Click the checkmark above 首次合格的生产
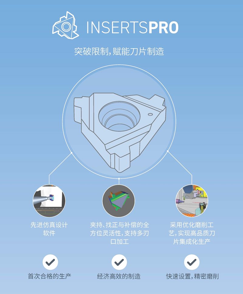Image resolution: width=243 pixels, height=294 pixels. click(x=50, y=262)
